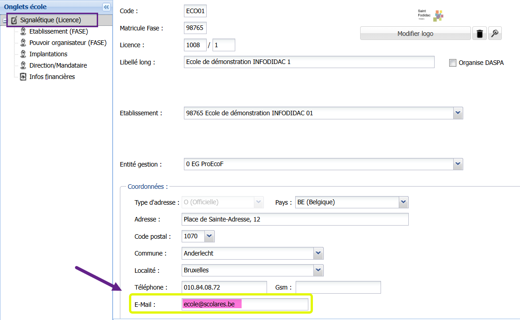Click the Implantations pin icon
The image size is (520, 320).
(x=23, y=54)
